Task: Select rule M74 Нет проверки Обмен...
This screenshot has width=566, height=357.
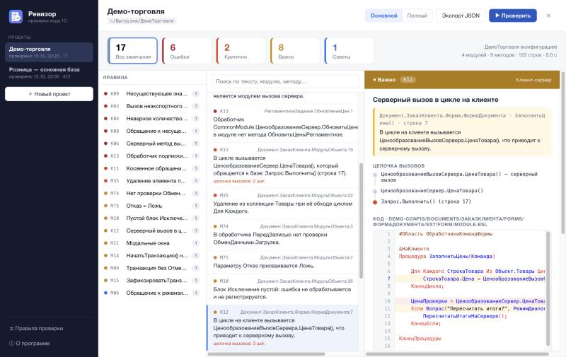Action: coord(151,193)
